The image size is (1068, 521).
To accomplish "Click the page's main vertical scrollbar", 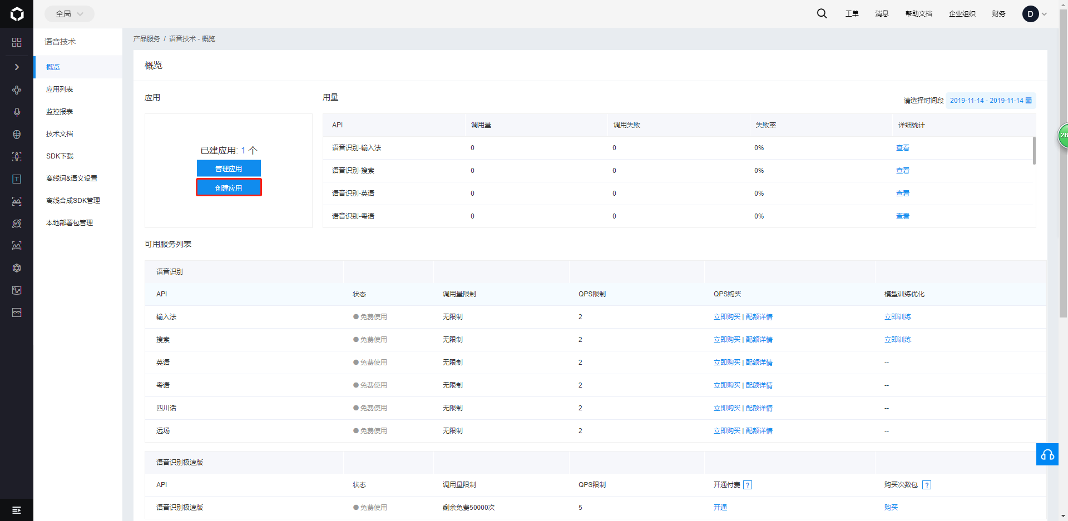I will pyautogui.click(x=1064, y=164).
